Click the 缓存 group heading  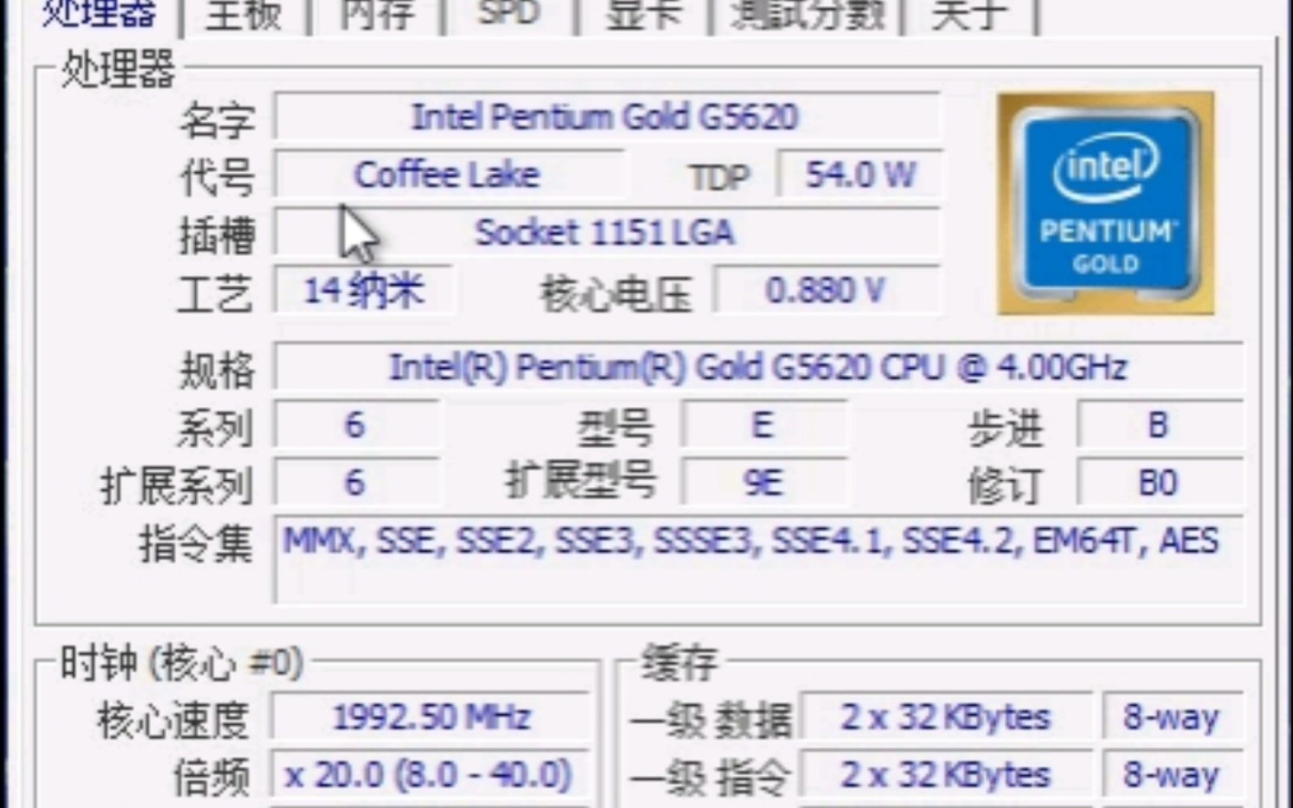pyautogui.click(x=679, y=663)
